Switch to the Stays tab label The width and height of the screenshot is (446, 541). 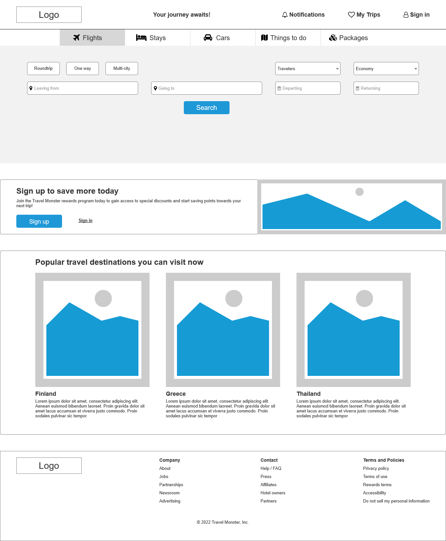158,38
